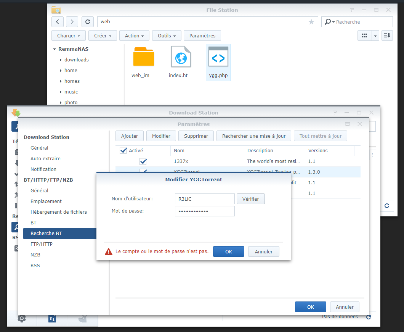Click the favorite star in the path bar
Viewport: 404px width, 332px height.
coord(311,22)
